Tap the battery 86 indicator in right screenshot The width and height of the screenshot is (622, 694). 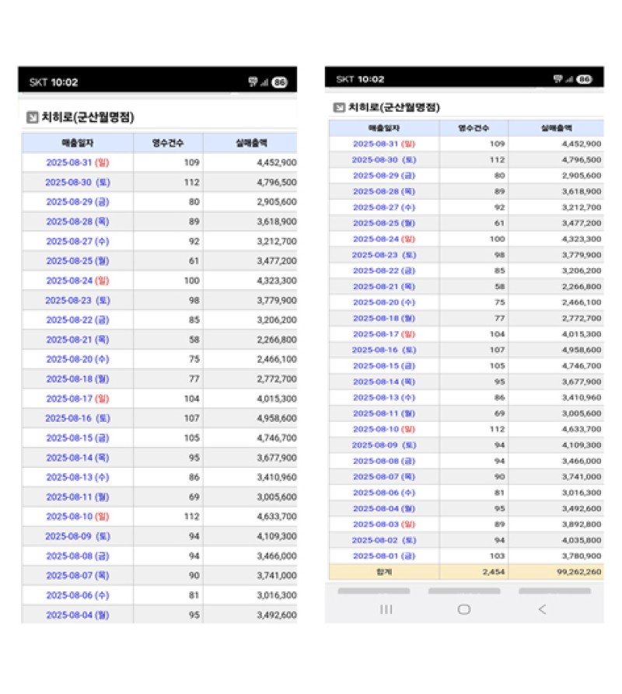(585, 79)
